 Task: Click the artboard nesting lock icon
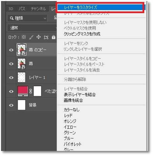click(46, 37)
